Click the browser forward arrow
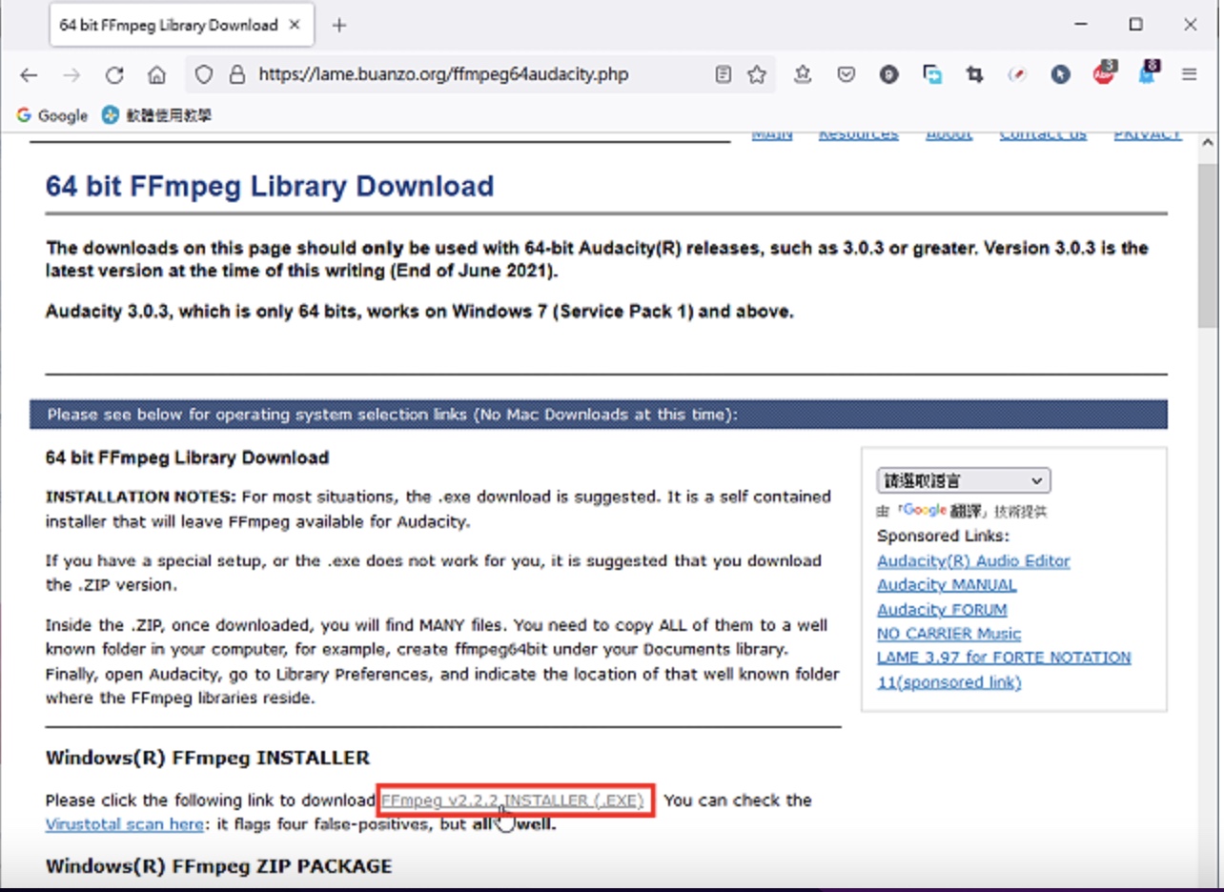This screenshot has width=1224, height=892. [x=71, y=75]
